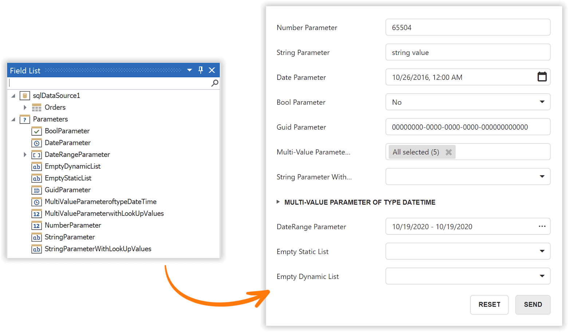Click the ID icon beside GuidParameter

pyautogui.click(x=36, y=190)
